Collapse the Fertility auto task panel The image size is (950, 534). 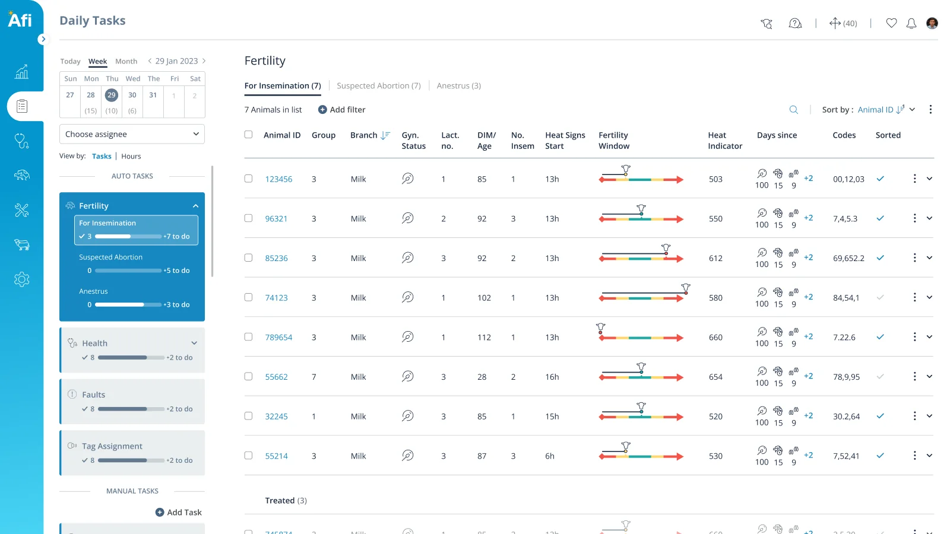[195, 206]
